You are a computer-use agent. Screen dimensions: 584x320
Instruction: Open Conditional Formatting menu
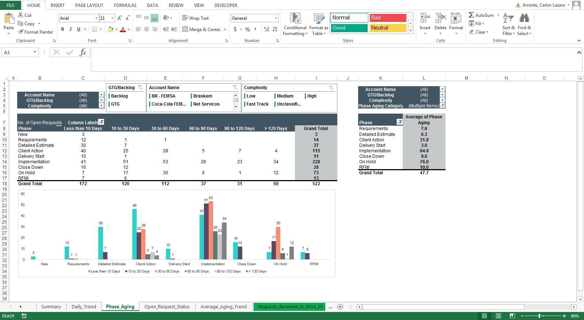point(295,24)
